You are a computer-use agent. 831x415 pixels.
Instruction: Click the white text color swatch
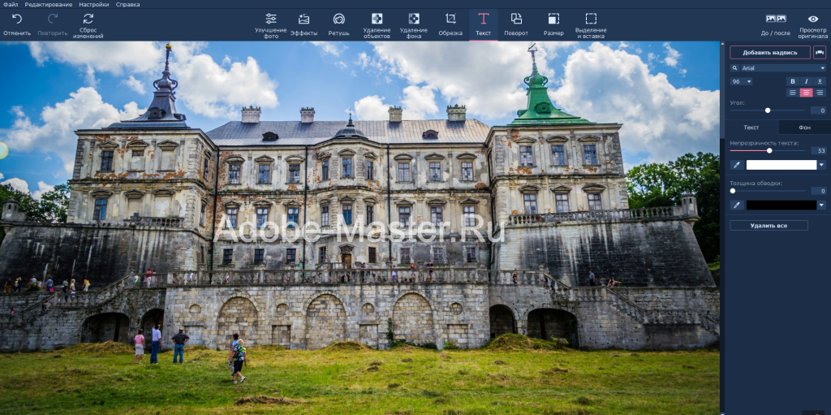pyautogui.click(x=781, y=165)
